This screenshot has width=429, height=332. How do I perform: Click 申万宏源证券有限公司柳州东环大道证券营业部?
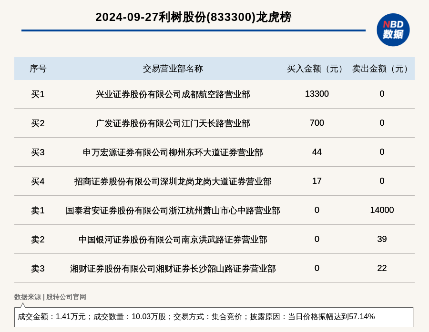[173, 152]
